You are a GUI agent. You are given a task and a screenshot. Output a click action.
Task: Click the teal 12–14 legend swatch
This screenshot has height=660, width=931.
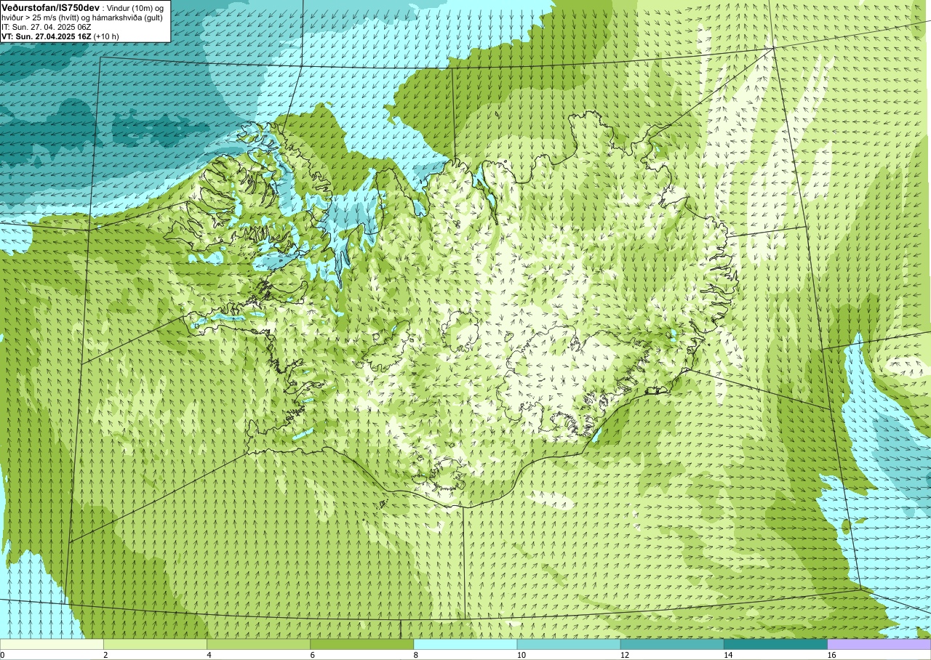672,644
